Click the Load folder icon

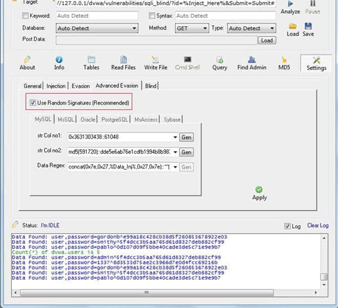292,27
